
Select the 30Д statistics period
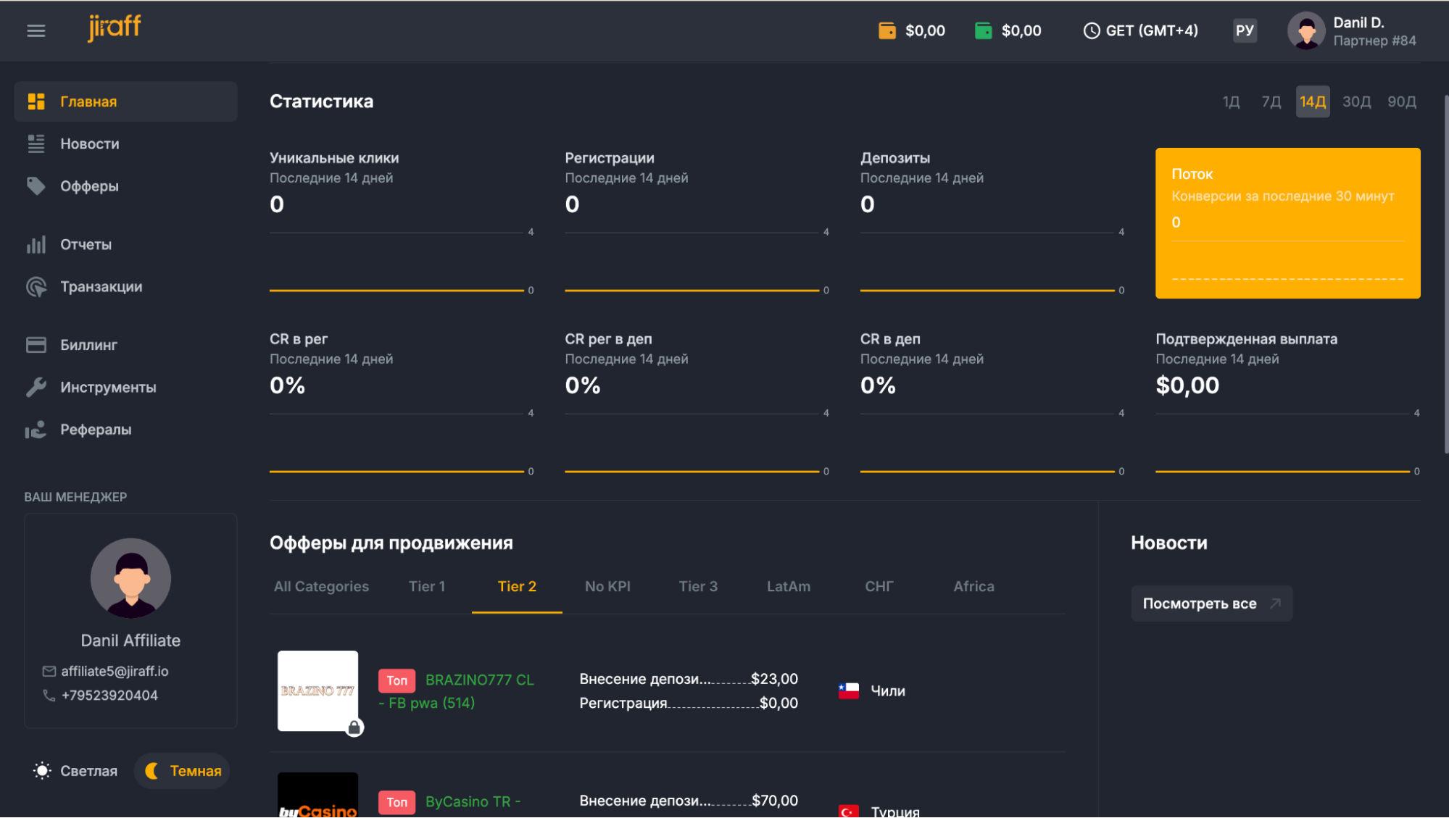1357,101
